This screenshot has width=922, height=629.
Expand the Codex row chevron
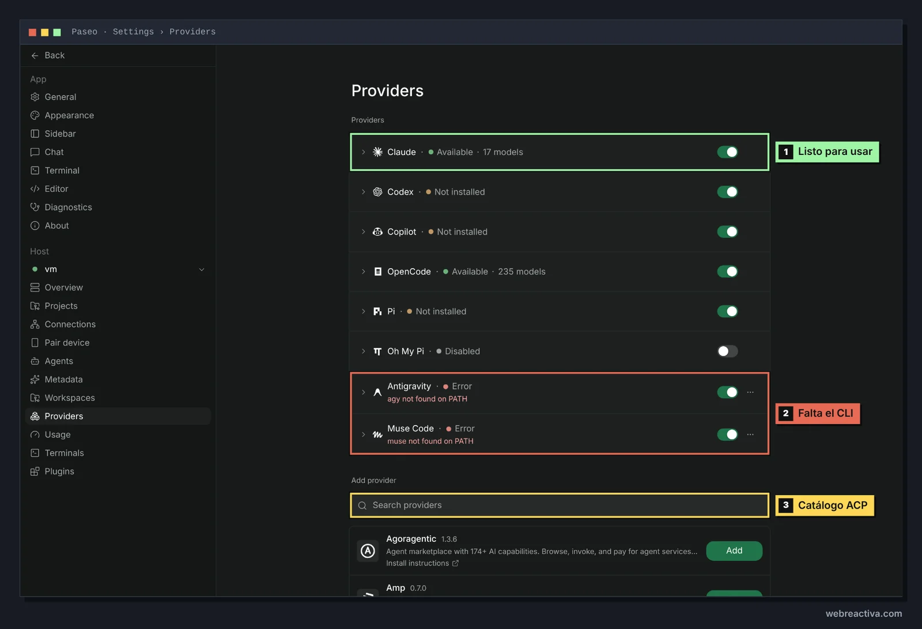pos(363,192)
